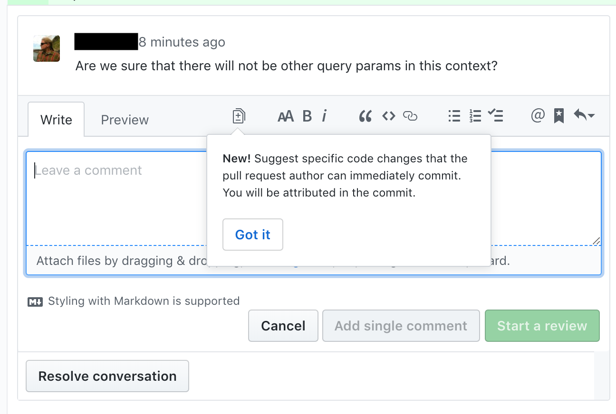Insert code formatting
This screenshot has width=616, height=414.
(x=389, y=116)
